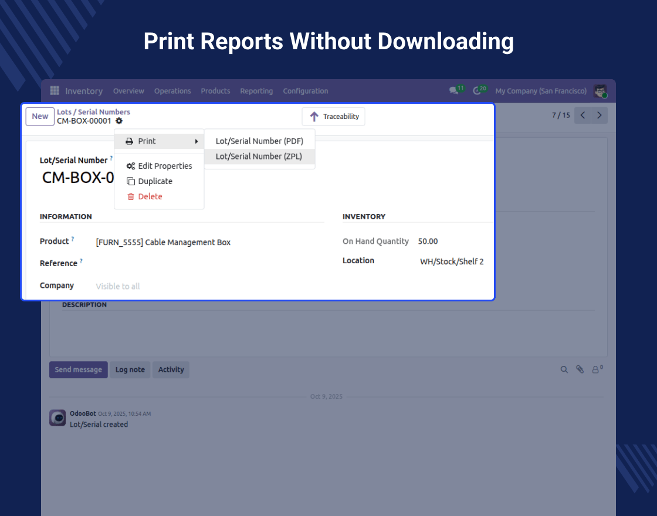Click the help icon next to Product

click(73, 239)
